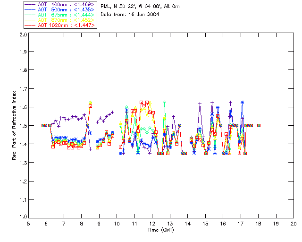Click the purple dashed line sample in the legend
Image resolution: width=302 pixels, height=242 pixels.
[x=30, y=4]
